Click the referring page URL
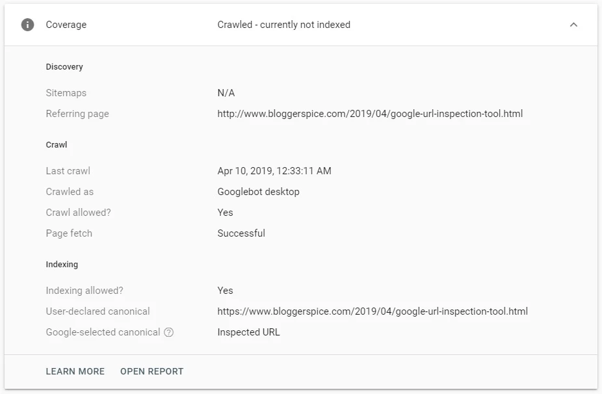 370,114
